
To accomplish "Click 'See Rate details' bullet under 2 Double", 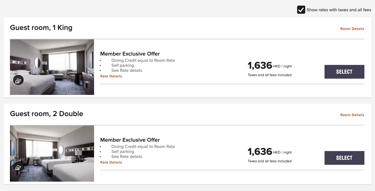I will tap(127, 157).
